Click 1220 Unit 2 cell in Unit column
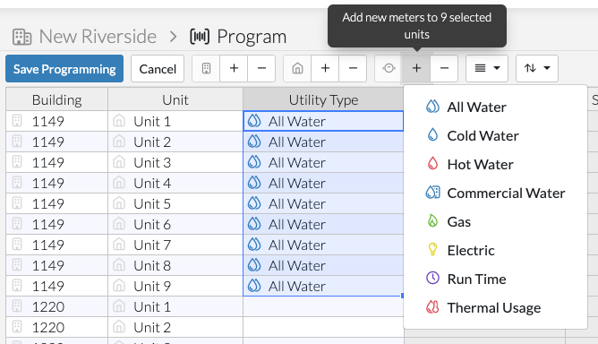Image resolution: width=598 pixels, height=344 pixels. [175, 327]
